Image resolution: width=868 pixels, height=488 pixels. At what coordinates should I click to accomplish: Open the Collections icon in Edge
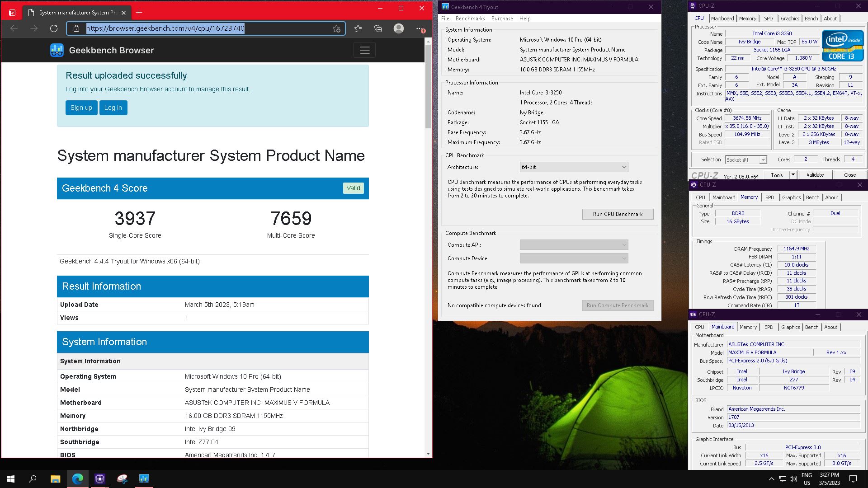point(378,28)
